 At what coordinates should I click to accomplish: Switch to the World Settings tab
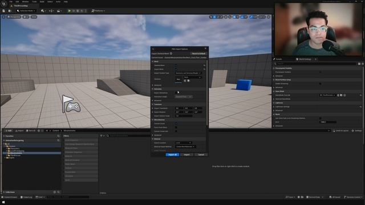(x=305, y=59)
